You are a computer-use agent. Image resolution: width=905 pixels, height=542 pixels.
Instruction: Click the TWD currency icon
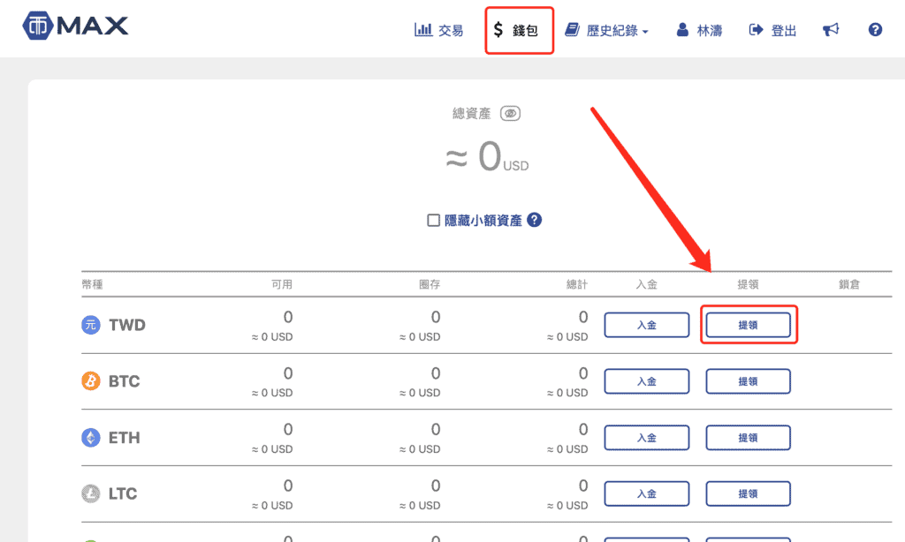[x=91, y=325]
